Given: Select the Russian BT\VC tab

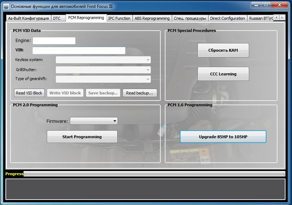Looking at the screenshot, I should tap(260, 18).
